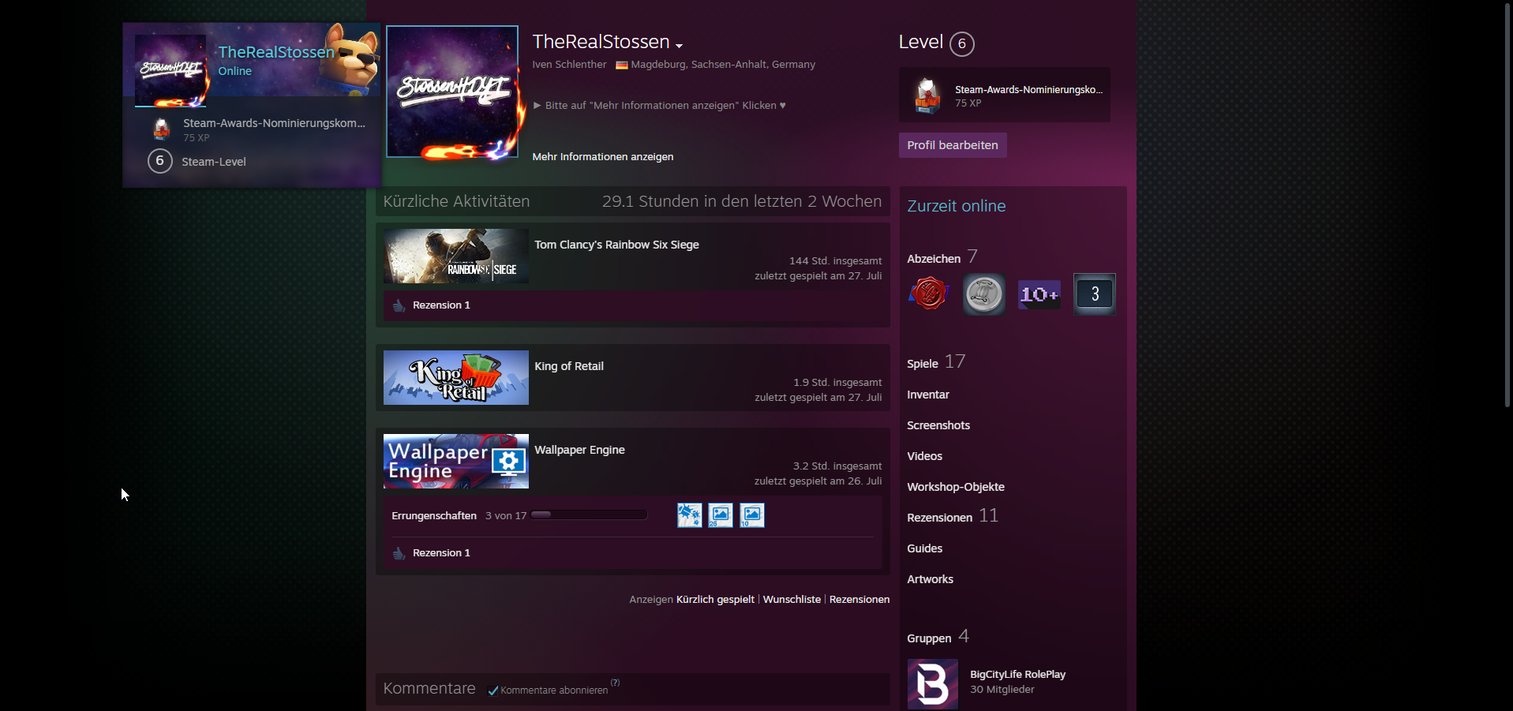Viewport: 1513px width, 711px height.
Task: Open the 10+ games badge
Action: pyautogui.click(x=1039, y=294)
